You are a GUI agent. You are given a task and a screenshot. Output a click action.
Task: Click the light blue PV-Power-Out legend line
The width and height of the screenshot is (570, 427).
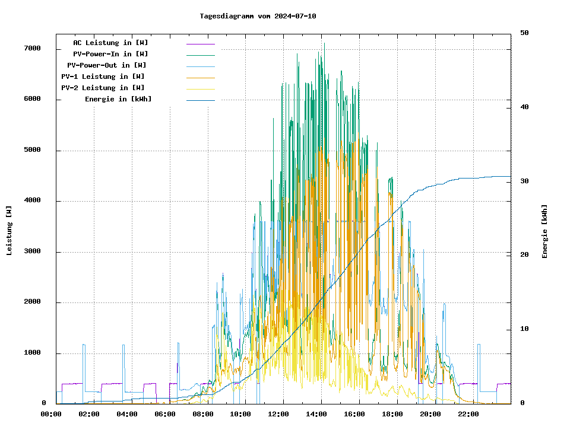(200, 66)
